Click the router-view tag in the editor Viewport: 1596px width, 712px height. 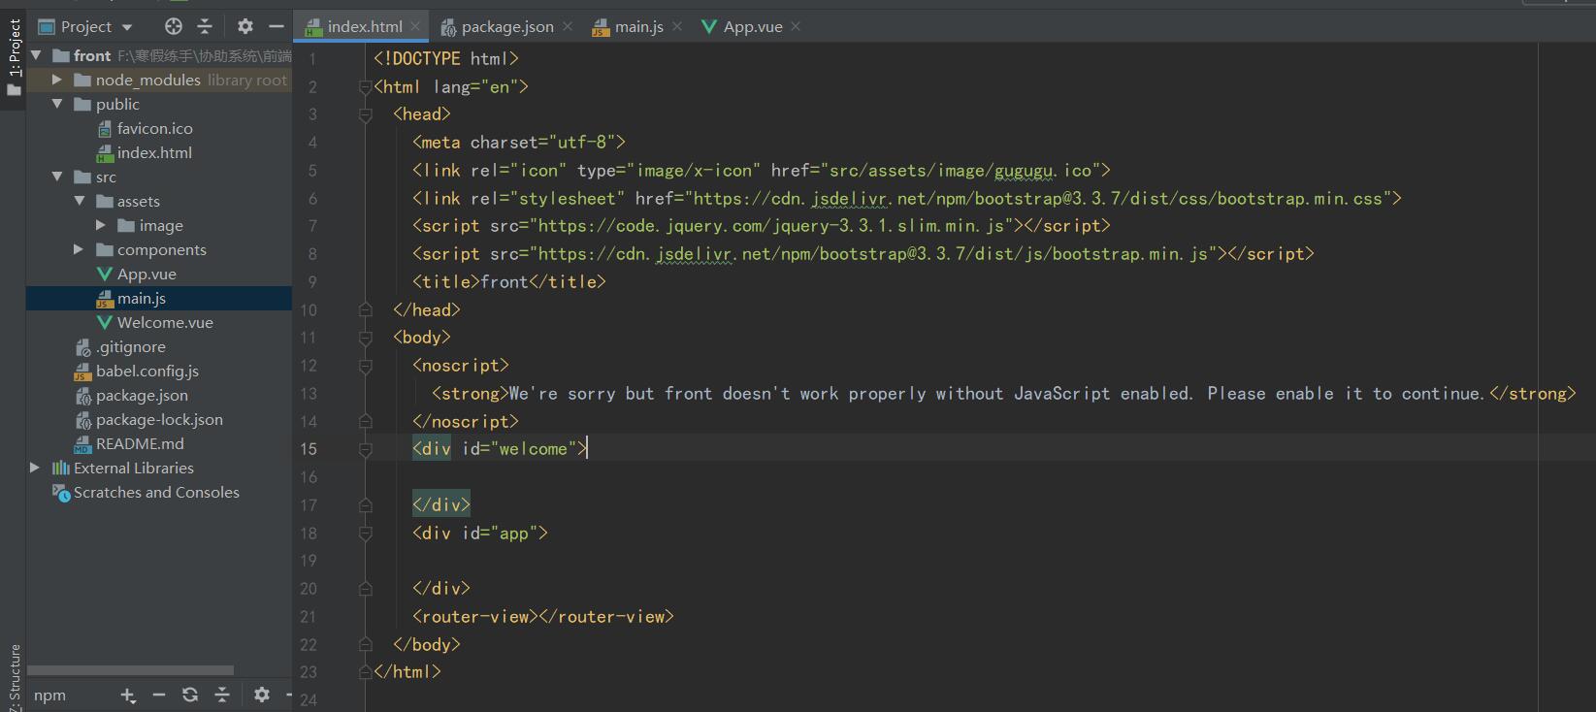(x=542, y=617)
